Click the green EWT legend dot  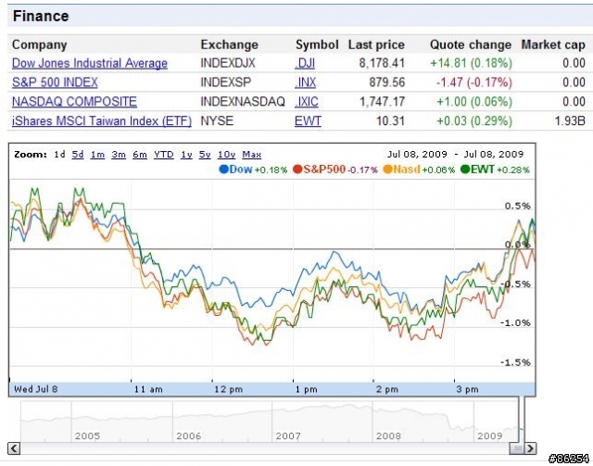(465, 170)
